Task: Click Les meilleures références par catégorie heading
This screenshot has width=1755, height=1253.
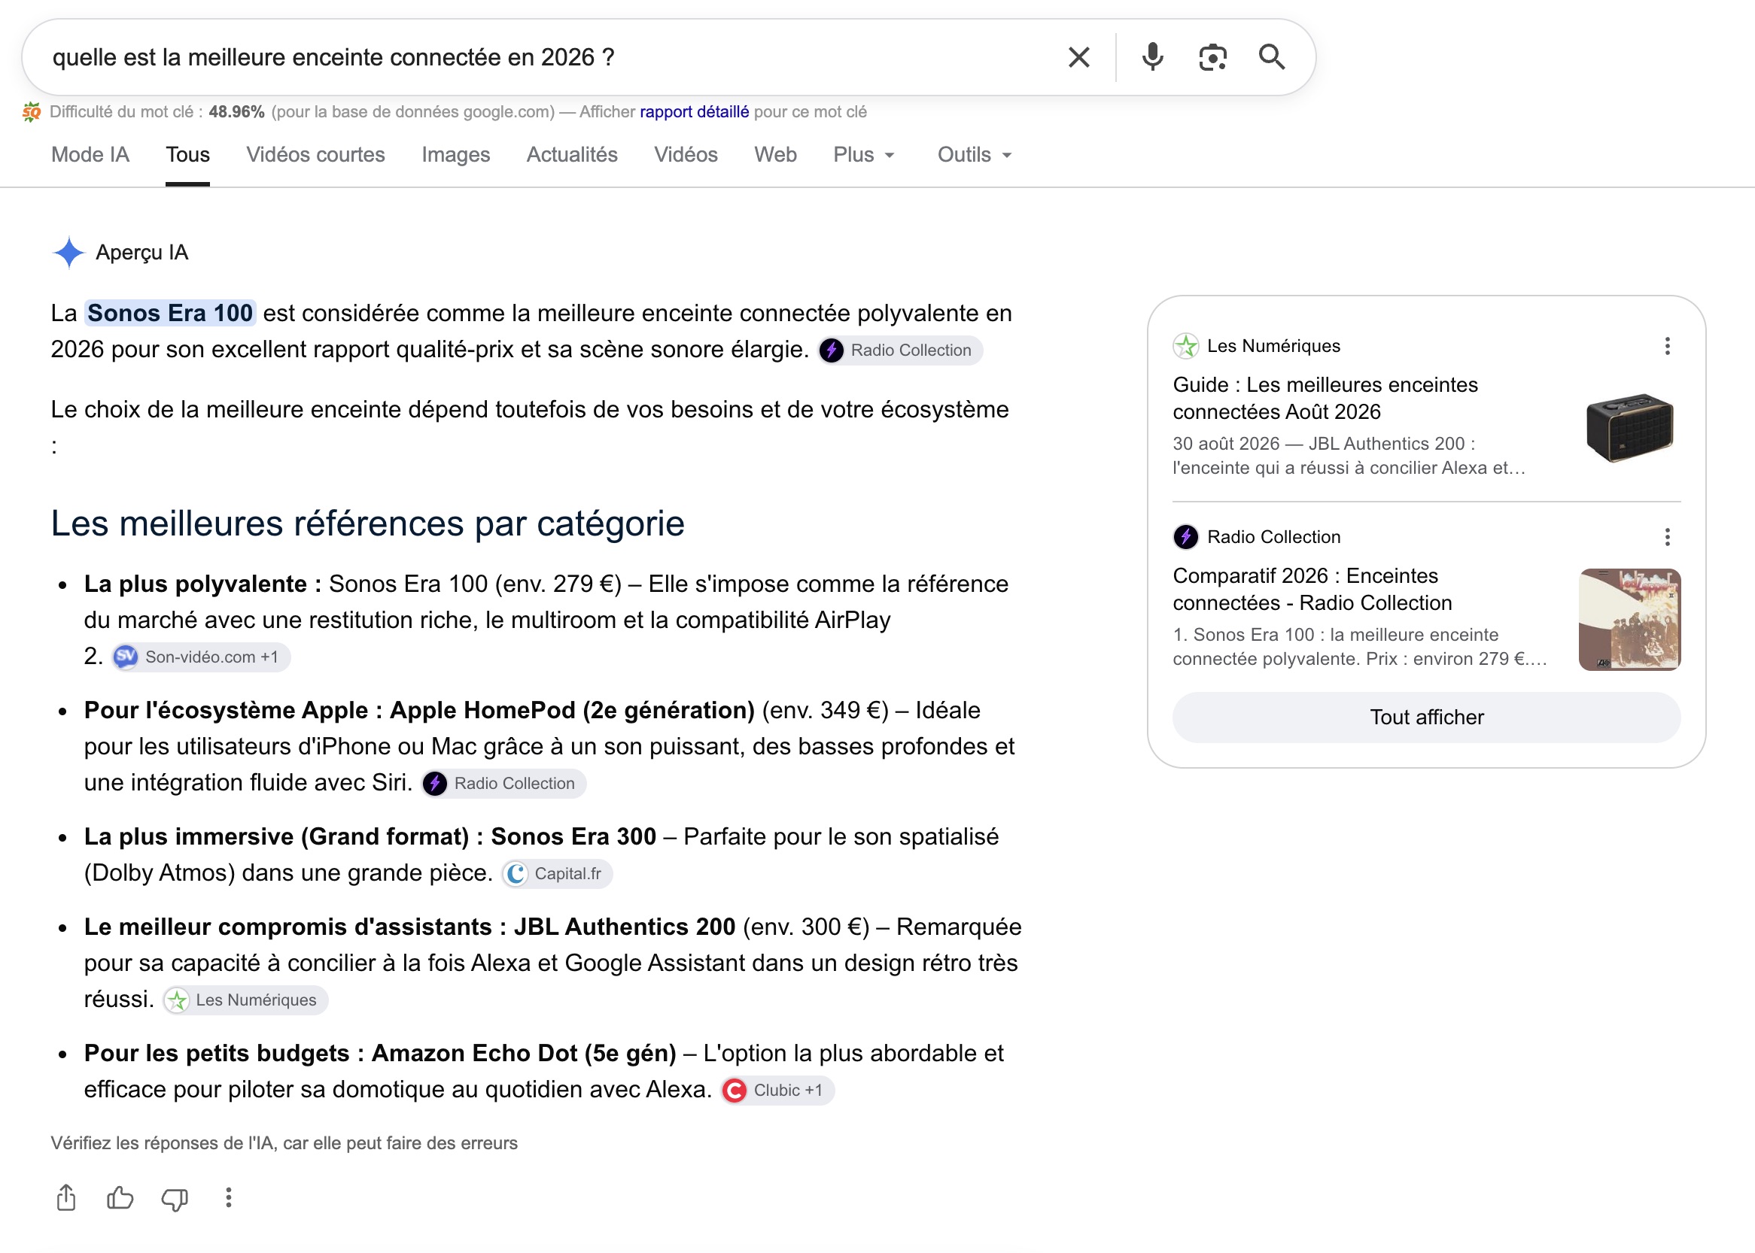Action: 367,524
